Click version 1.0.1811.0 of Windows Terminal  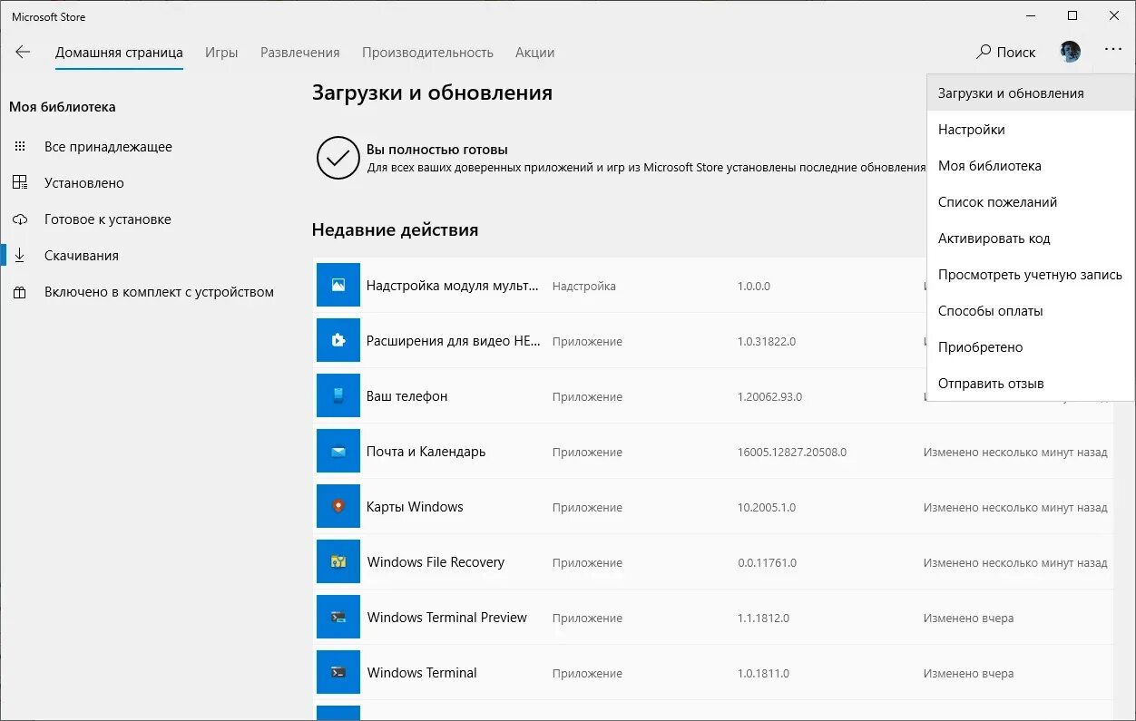coord(763,674)
